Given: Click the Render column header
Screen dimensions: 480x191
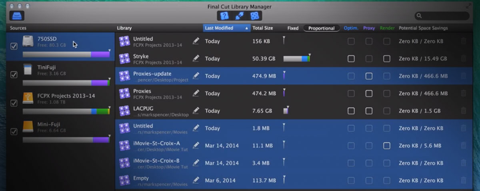Looking at the screenshot, I should coord(387,28).
